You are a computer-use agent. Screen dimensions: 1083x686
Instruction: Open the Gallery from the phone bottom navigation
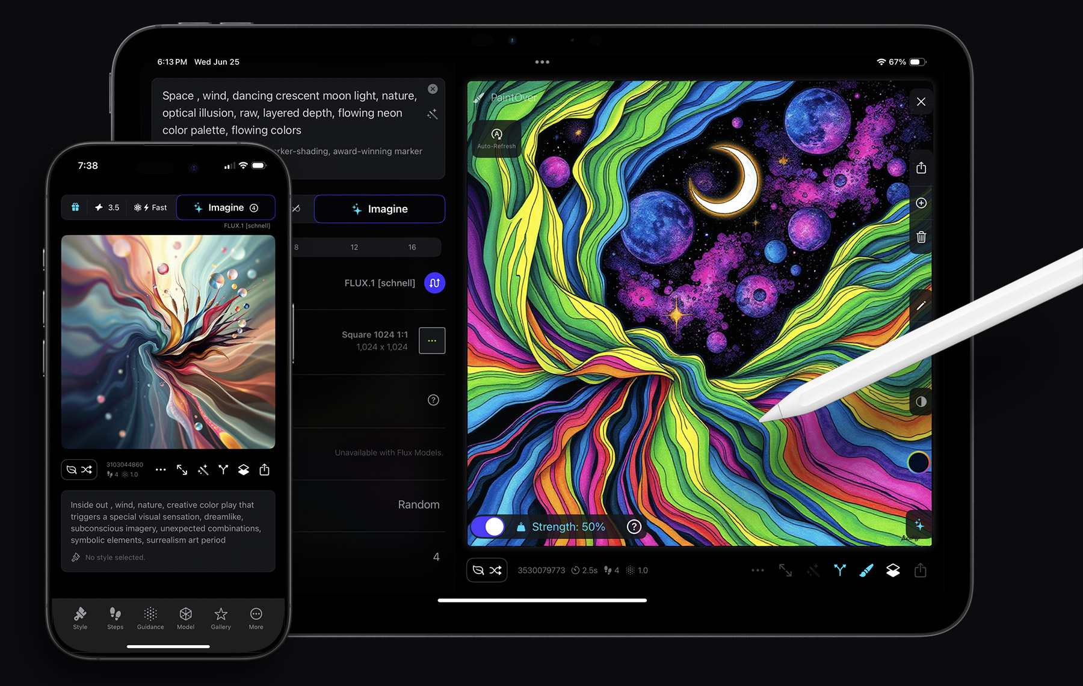pyautogui.click(x=220, y=619)
